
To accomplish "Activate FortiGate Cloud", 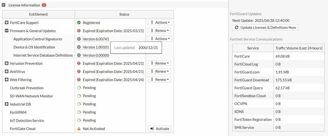I will coord(159,129).
